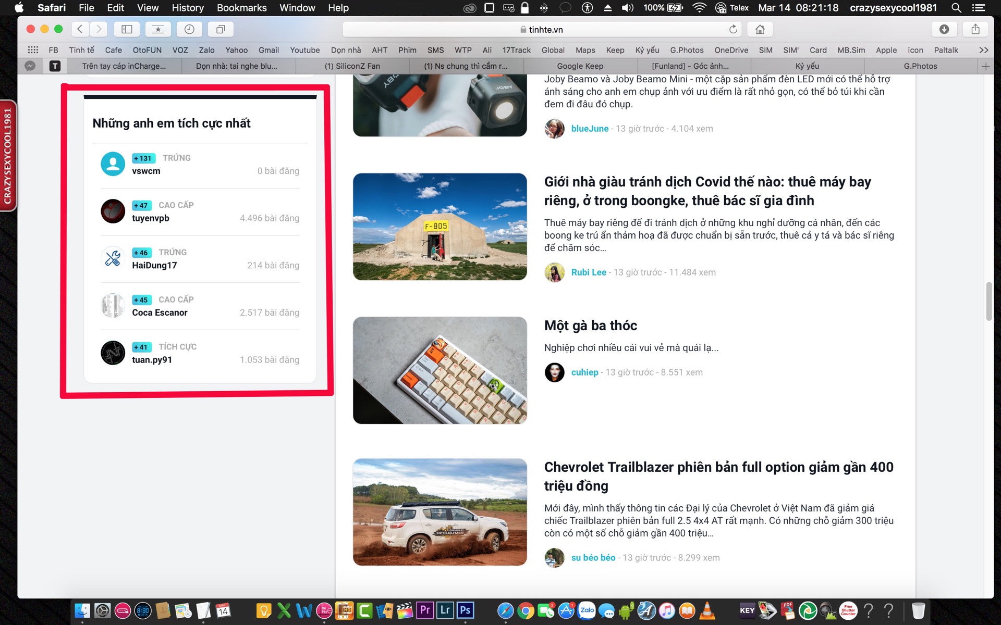Open VLC cone icon in the Dock
This screenshot has width=1001, height=625.
(x=707, y=610)
